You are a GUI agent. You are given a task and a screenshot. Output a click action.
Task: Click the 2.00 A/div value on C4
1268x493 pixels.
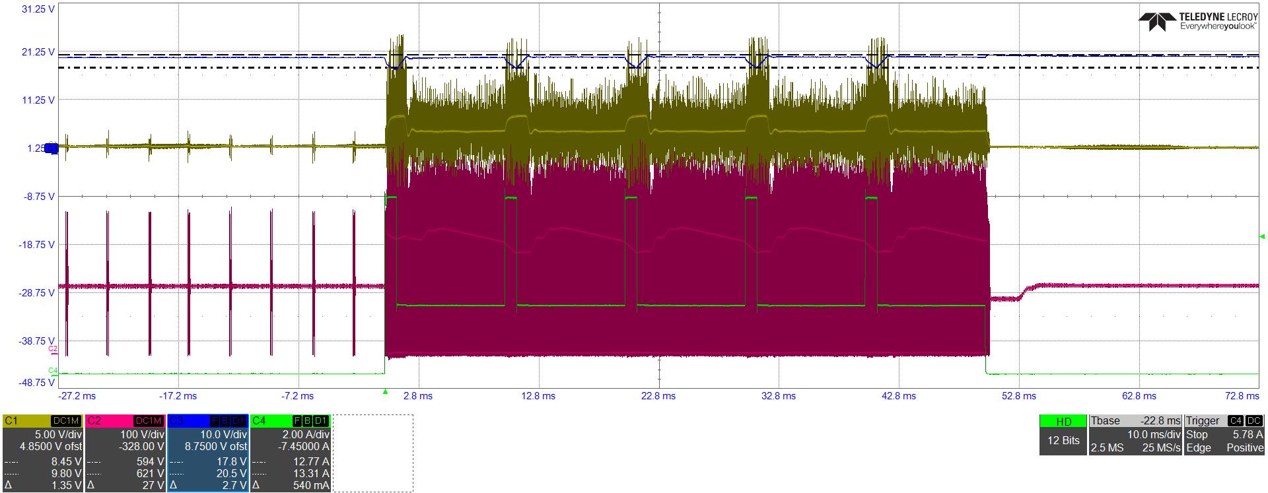coord(306,435)
